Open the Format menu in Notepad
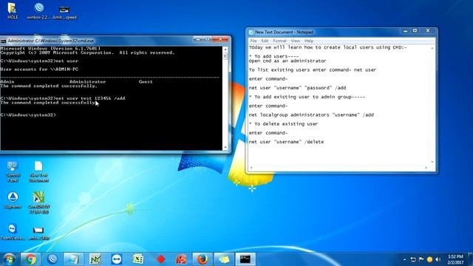 pos(279,41)
